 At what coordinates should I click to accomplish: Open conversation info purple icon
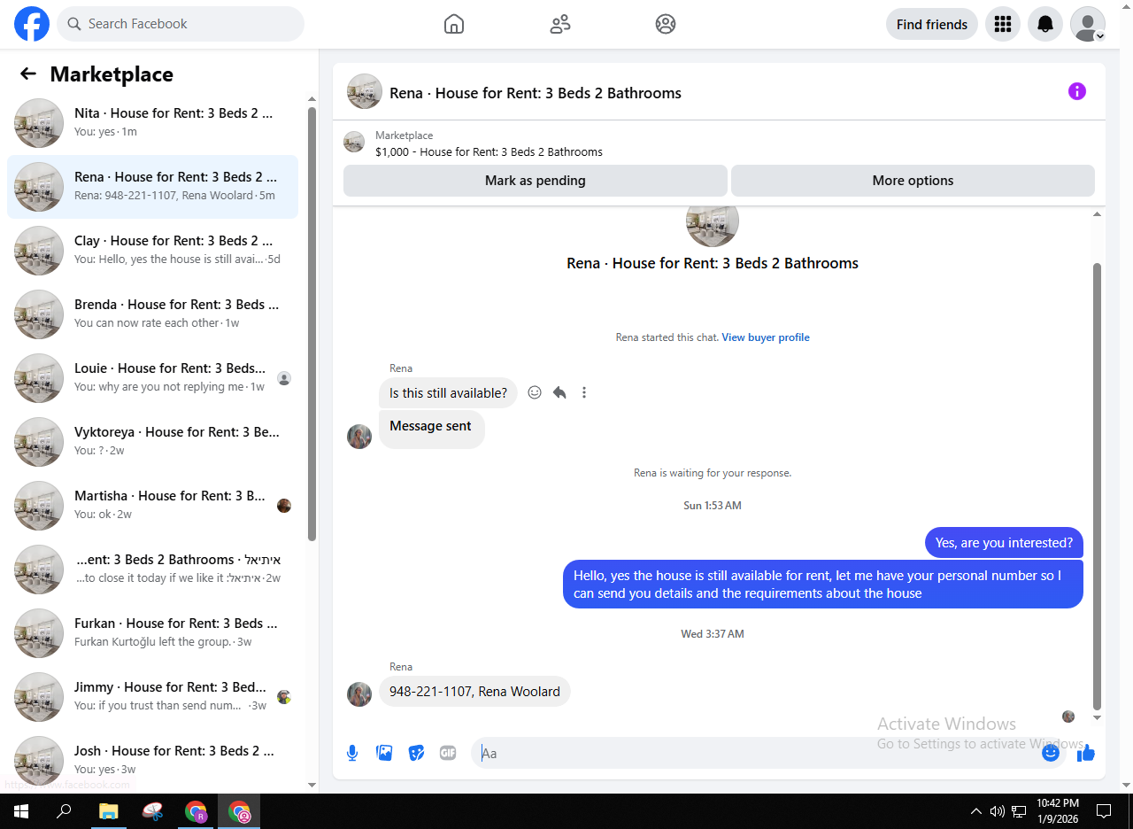point(1077,91)
